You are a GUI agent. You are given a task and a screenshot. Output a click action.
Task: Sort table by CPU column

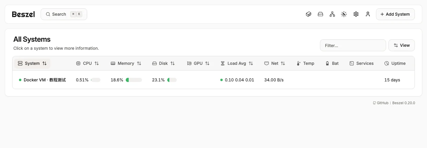[x=87, y=63]
